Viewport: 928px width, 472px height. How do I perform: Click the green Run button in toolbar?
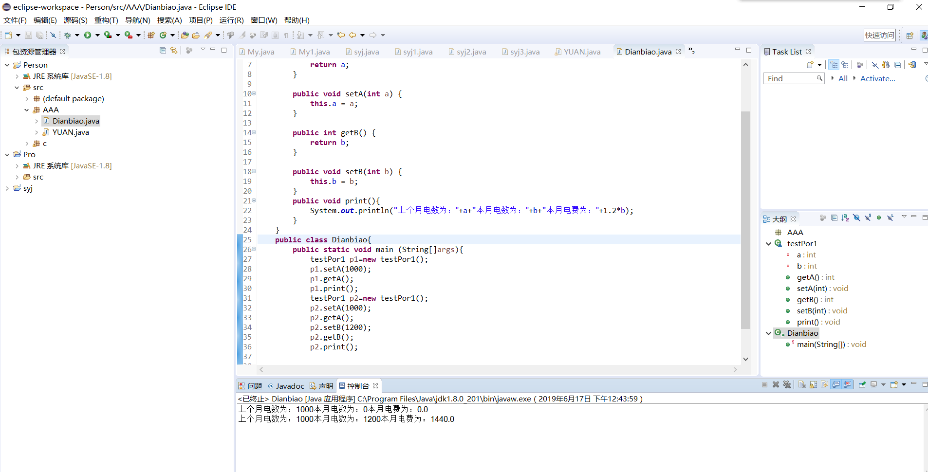[x=88, y=35]
